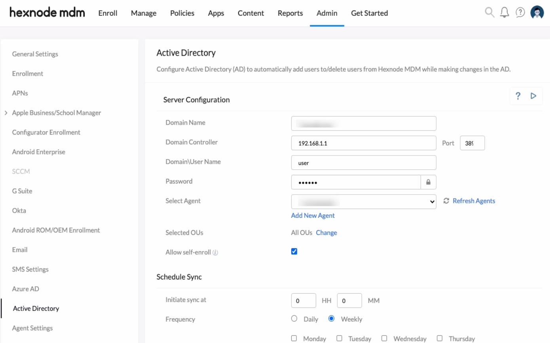The height and width of the screenshot is (343, 550).
Task: Play the Server Configuration video tutorial icon
Action: click(533, 96)
